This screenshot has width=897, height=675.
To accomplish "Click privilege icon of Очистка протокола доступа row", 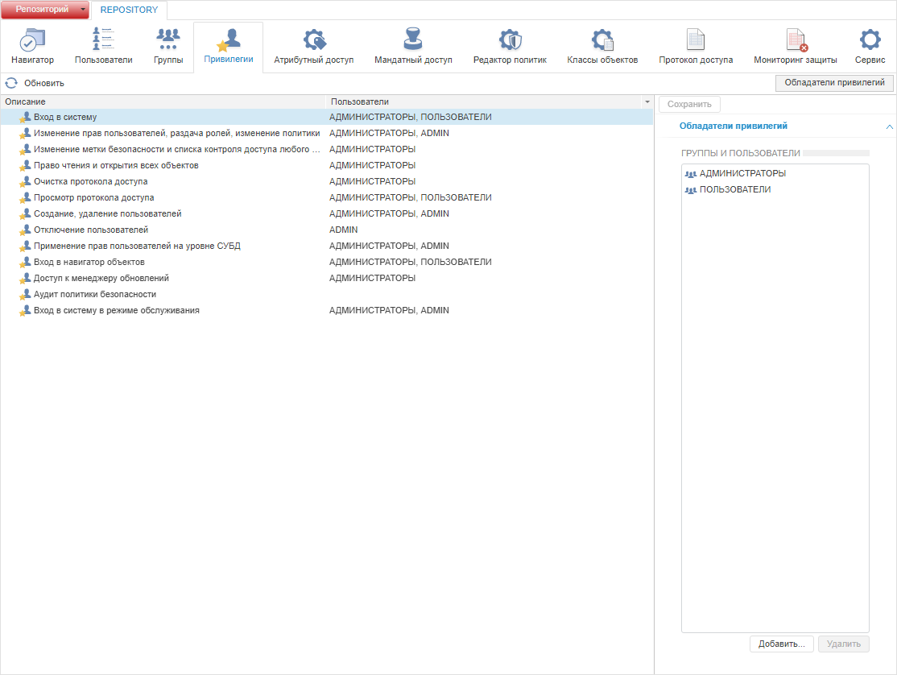I will pos(25,182).
